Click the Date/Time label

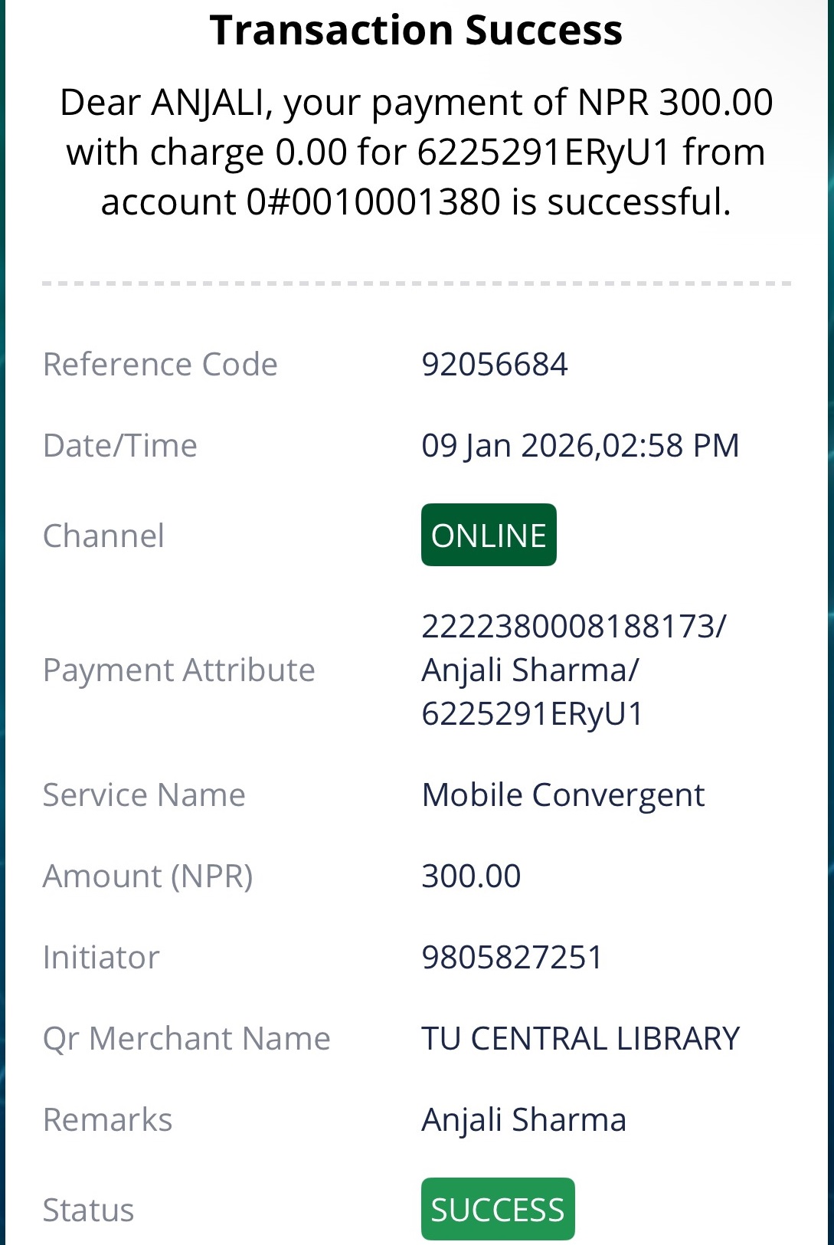point(120,446)
